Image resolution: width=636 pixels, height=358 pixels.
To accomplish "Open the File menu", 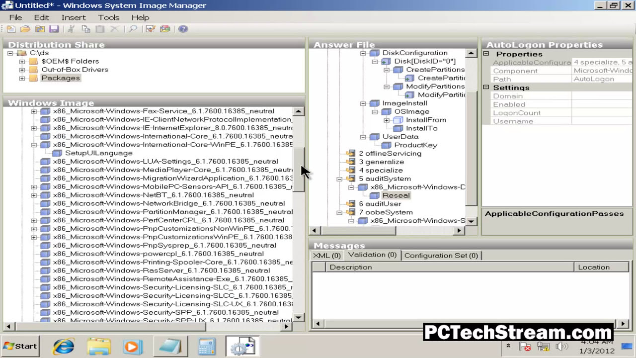I will point(15,17).
